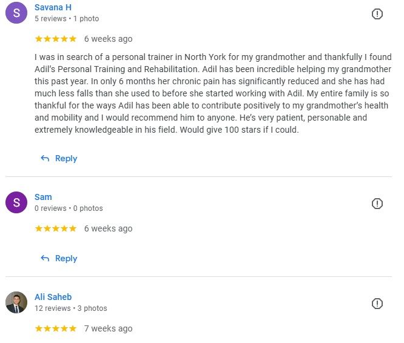Open Sam's reviewer profile name
This screenshot has width=404, height=343.
(x=43, y=197)
